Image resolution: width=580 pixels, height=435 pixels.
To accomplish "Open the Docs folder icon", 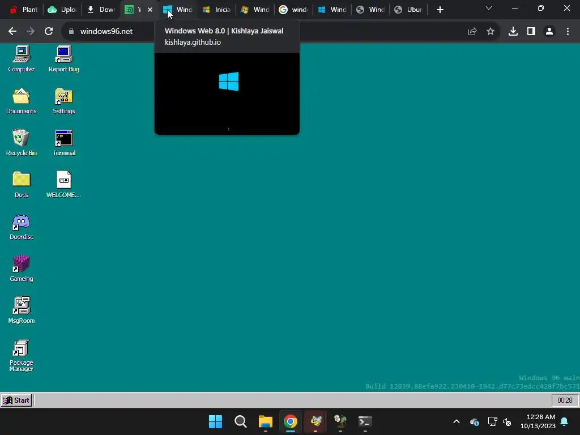I will pyautogui.click(x=22, y=184).
